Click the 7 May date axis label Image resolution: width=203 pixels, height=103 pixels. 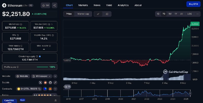click(147, 83)
